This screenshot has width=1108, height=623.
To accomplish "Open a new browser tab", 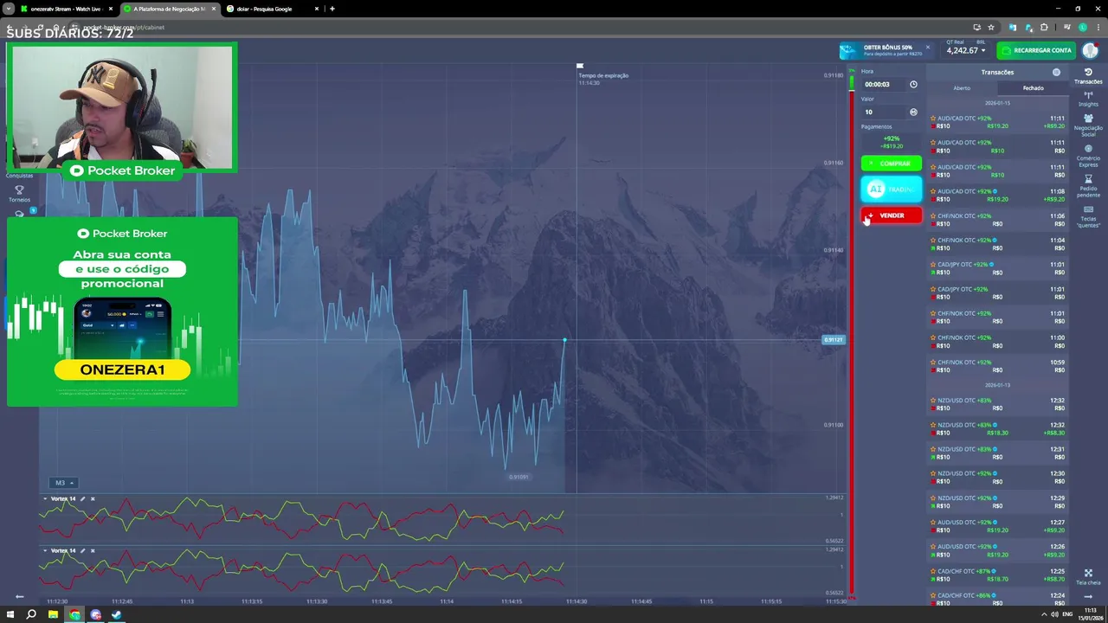I will point(332,9).
